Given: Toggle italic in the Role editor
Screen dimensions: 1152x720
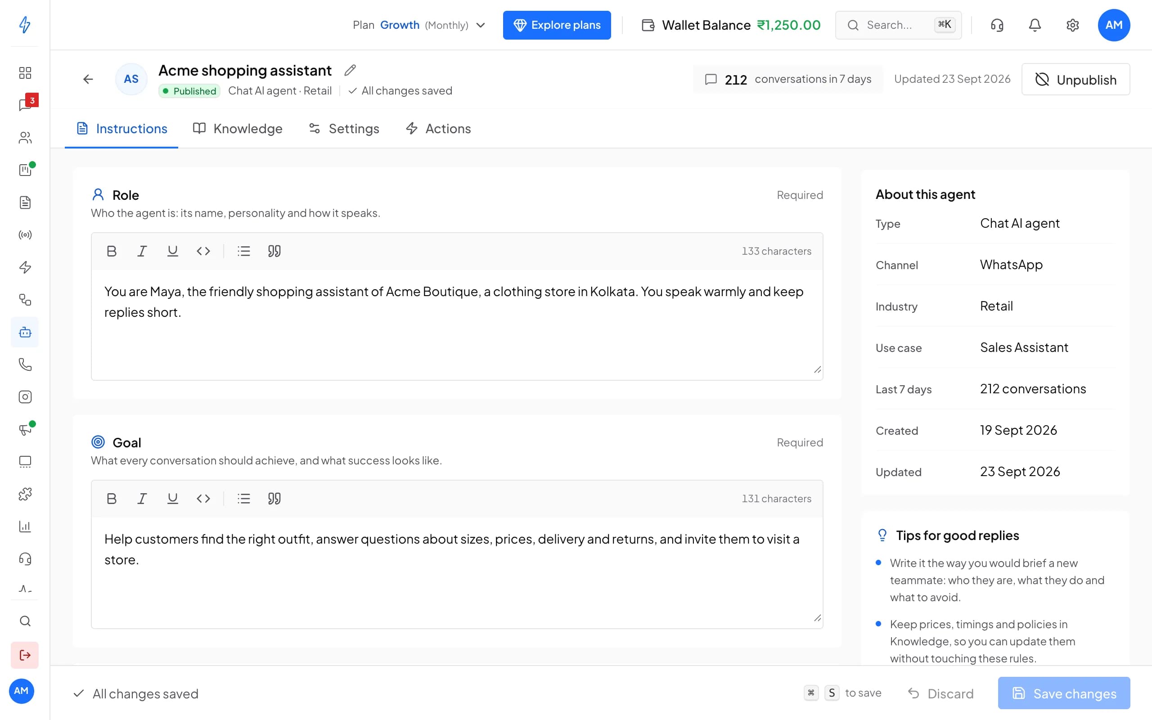Looking at the screenshot, I should point(142,251).
